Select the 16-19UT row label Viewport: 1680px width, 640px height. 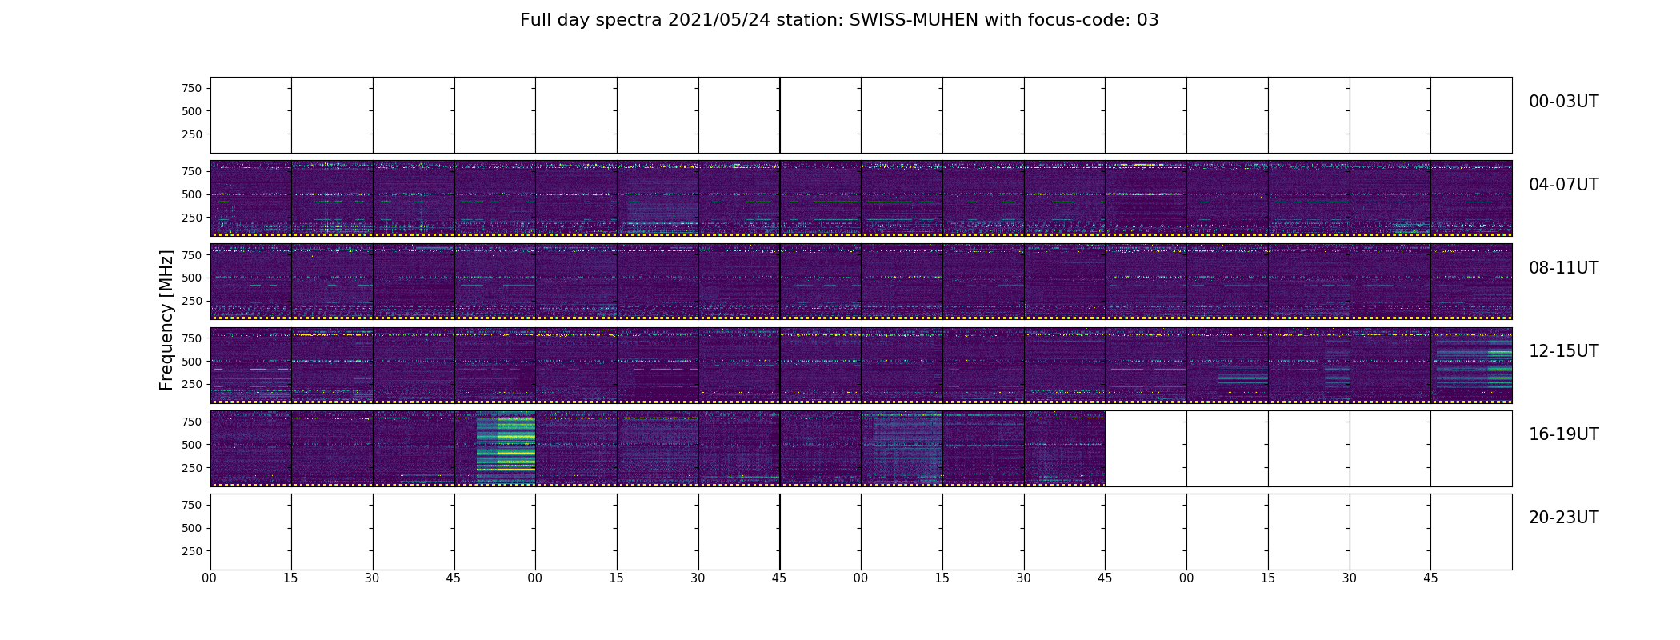(x=1563, y=434)
